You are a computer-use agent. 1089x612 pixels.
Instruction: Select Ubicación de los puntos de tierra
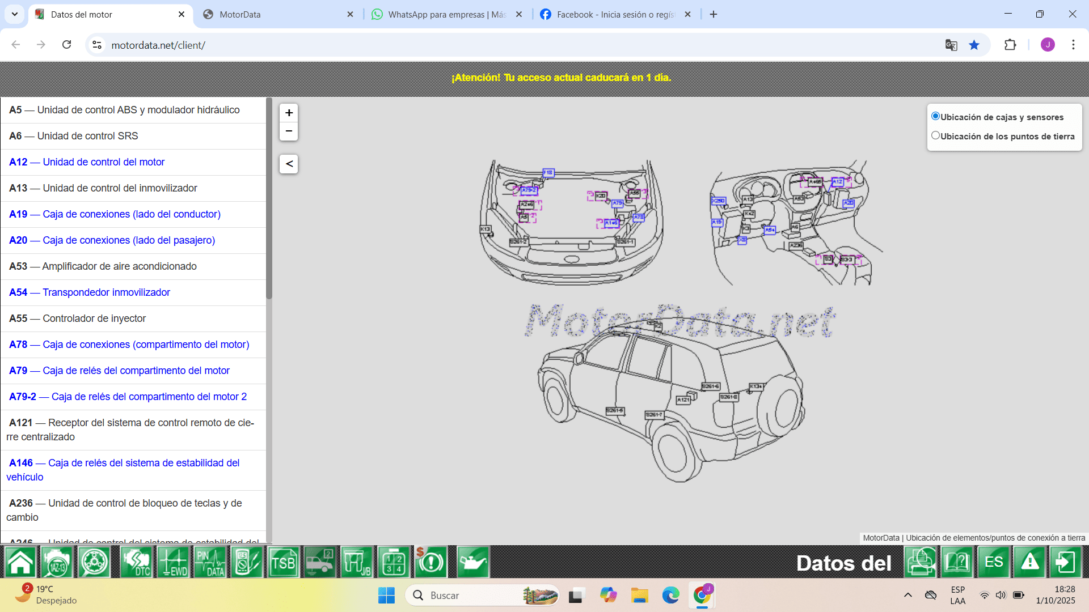[936, 135]
